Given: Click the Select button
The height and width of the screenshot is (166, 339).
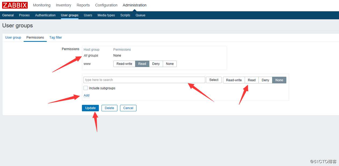Looking at the screenshot, I should pyautogui.click(x=214, y=80).
